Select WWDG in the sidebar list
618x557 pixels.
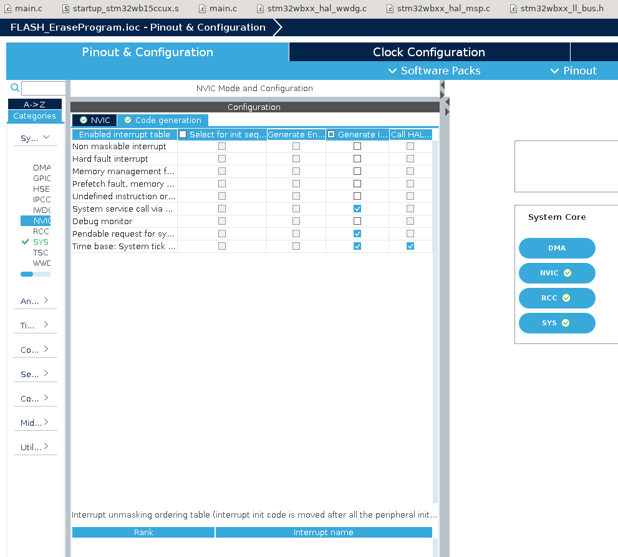point(42,264)
